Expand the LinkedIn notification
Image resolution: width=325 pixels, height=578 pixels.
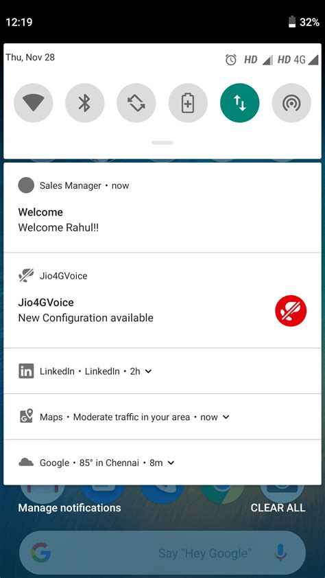(x=148, y=371)
